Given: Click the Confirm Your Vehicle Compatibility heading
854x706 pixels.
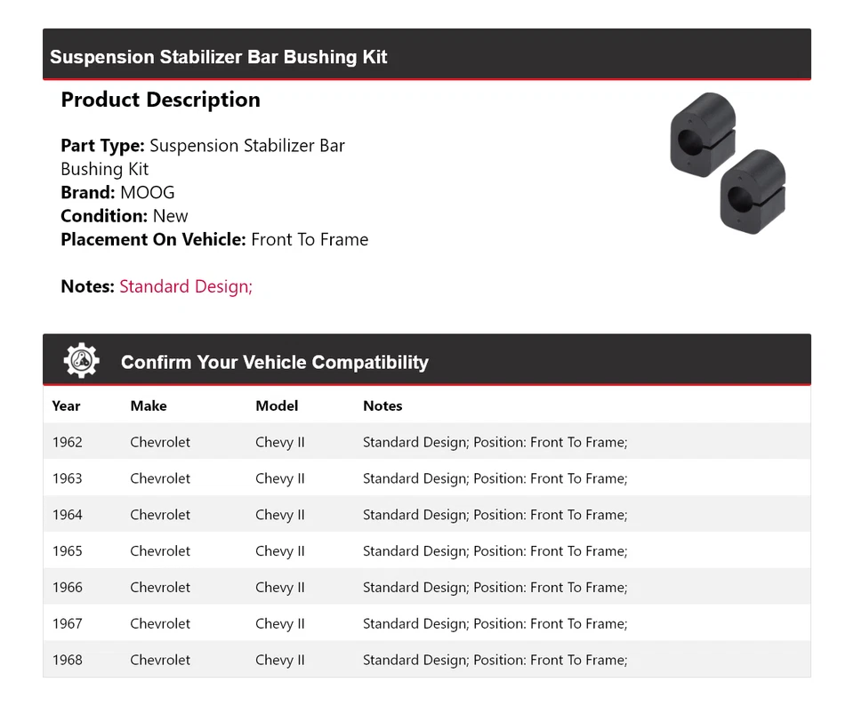Looking at the screenshot, I should (x=274, y=363).
